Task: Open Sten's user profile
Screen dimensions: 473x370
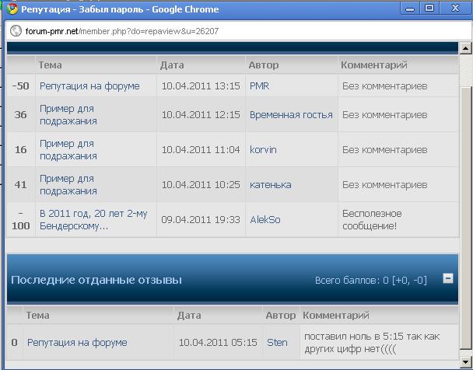Action: (x=277, y=342)
